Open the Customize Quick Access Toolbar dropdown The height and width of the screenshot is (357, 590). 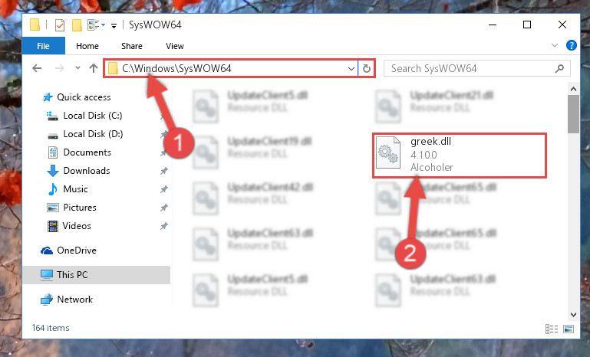pos(114,25)
